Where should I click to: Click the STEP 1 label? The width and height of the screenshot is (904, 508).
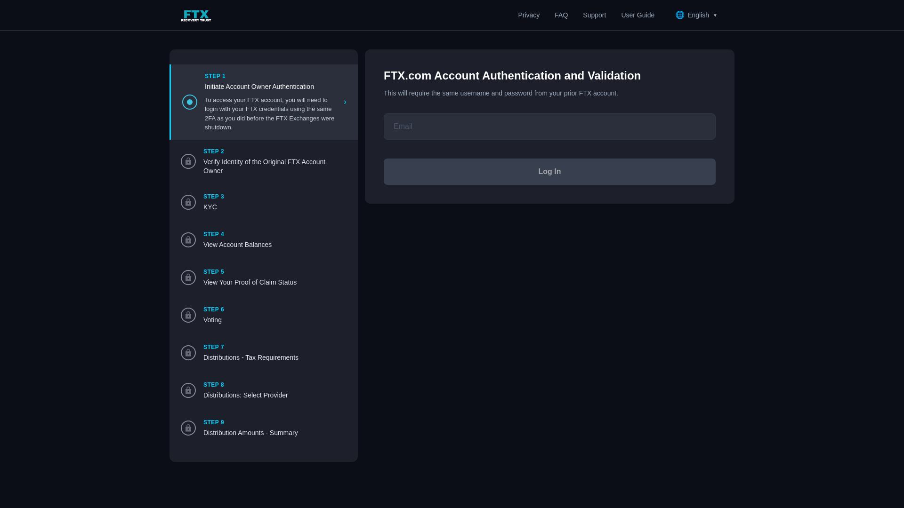[215, 76]
